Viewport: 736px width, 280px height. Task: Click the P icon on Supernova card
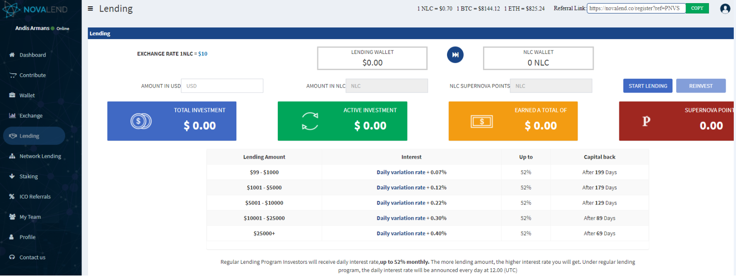646,121
